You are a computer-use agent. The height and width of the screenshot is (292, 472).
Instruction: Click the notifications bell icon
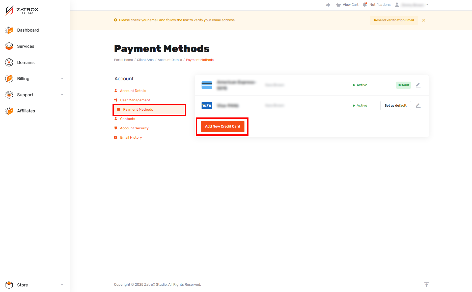(365, 5)
